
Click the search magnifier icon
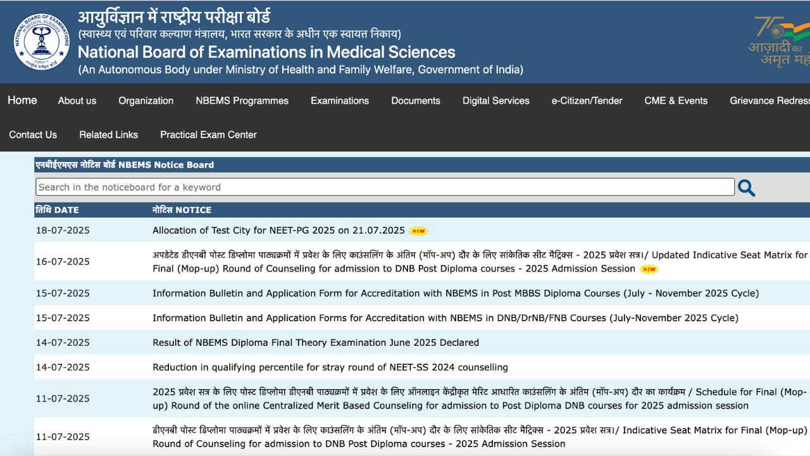tap(747, 187)
